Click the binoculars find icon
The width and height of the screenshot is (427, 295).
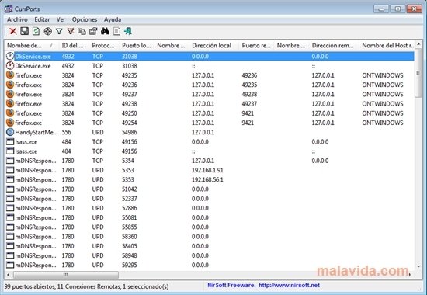105,31
